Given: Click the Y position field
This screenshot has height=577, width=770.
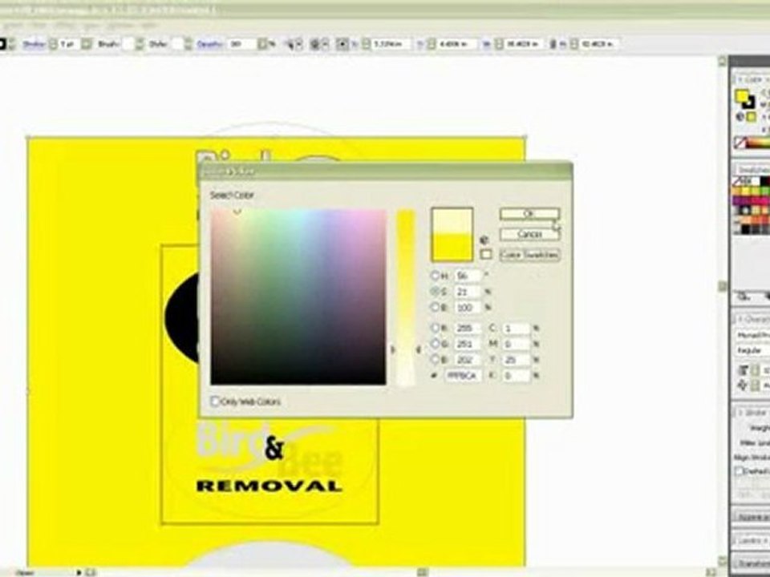Looking at the screenshot, I should coord(456,44).
